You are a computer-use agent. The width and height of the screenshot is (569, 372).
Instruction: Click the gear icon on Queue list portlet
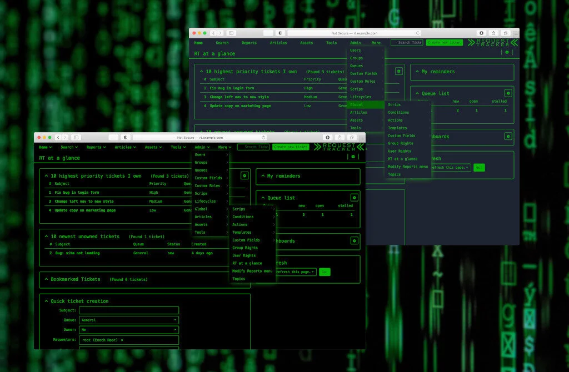354,198
